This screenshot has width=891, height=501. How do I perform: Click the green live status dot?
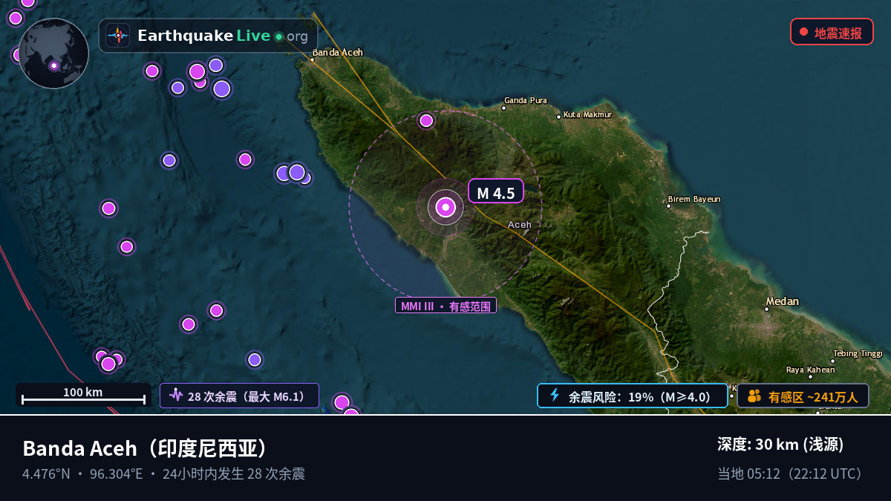(x=278, y=36)
